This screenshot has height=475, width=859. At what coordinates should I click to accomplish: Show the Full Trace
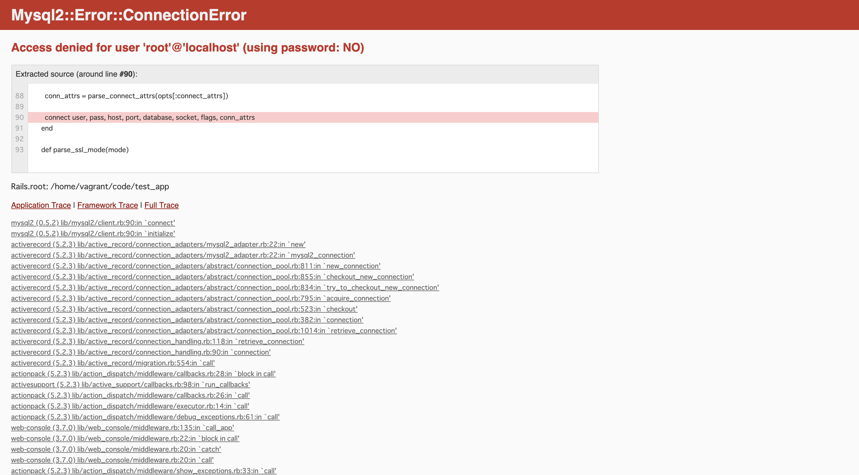click(x=161, y=205)
